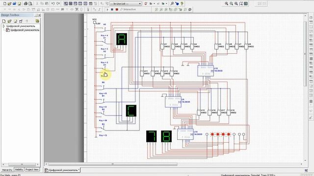Screen dimensions: 314x176
Task: Switch to the Visibility tab
Action: [x=19, y=170]
